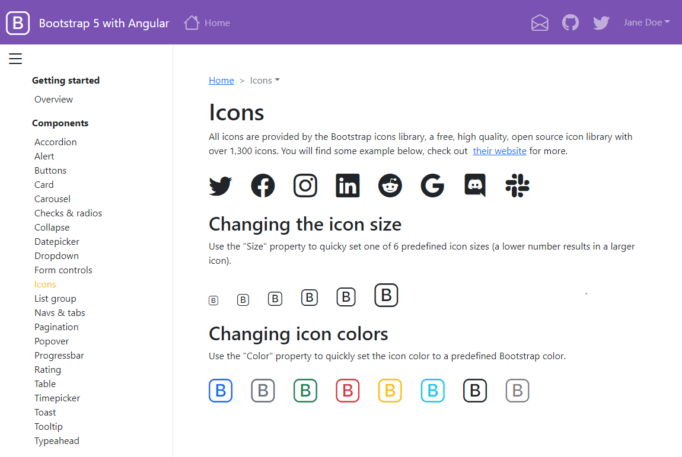This screenshot has width=682, height=457.
Task: Open the List group page
Action: click(x=55, y=299)
